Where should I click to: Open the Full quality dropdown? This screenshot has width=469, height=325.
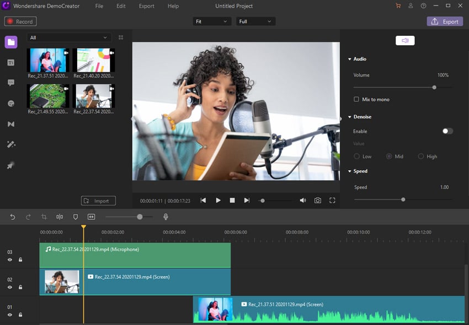point(257,21)
